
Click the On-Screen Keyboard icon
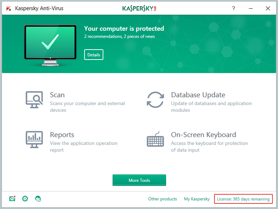click(155, 139)
